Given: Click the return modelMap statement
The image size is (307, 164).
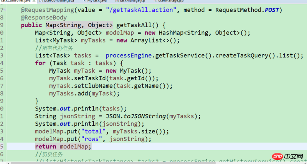Looking at the screenshot, I should (x=63, y=147).
